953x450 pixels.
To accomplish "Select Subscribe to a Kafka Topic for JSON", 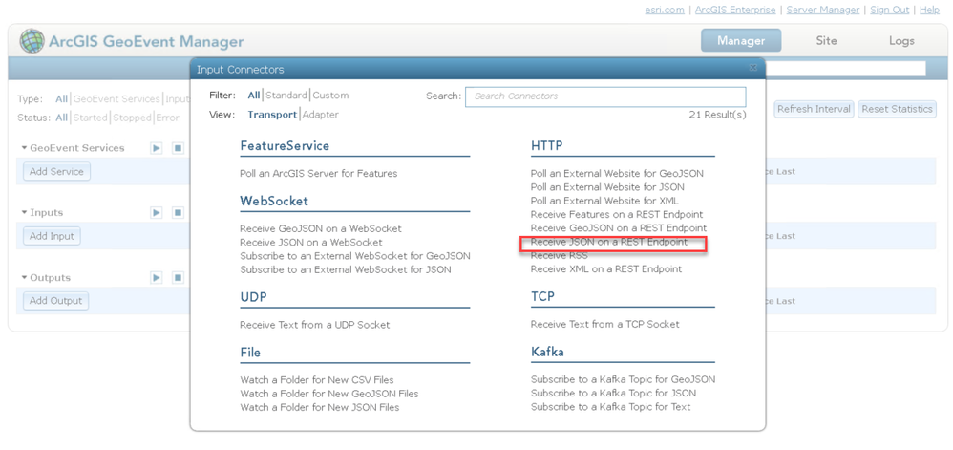I will coord(613,393).
